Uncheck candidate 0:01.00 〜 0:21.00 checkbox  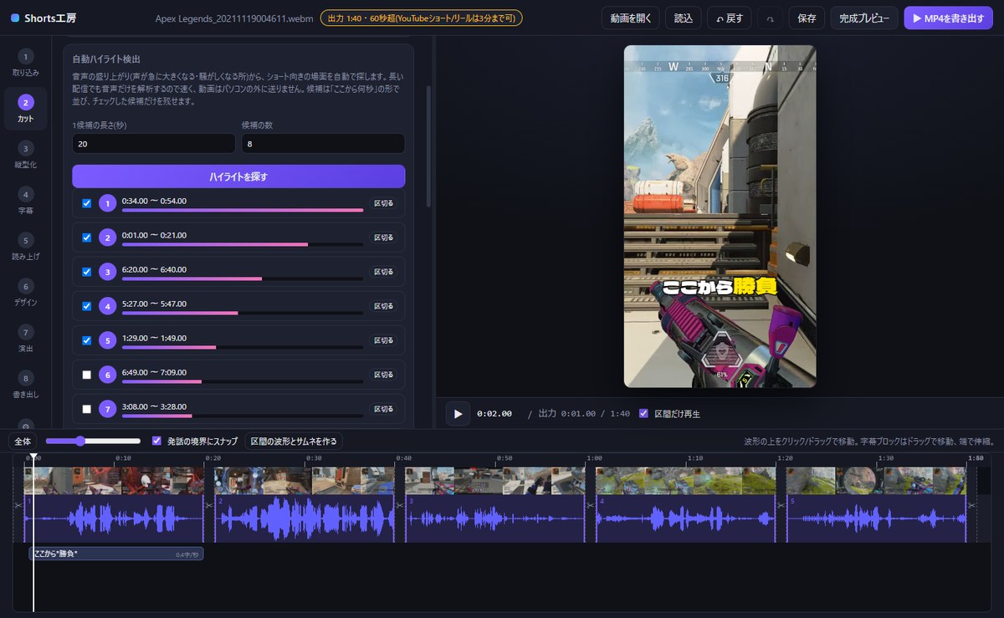coord(87,237)
